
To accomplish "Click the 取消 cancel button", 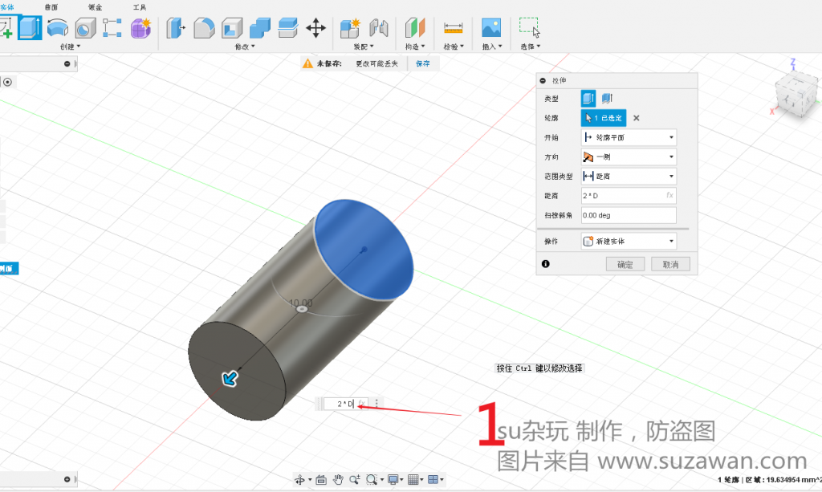I will point(670,265).
